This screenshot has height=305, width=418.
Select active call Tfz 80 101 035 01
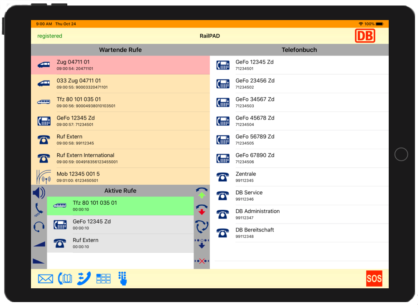coord(120,206)
